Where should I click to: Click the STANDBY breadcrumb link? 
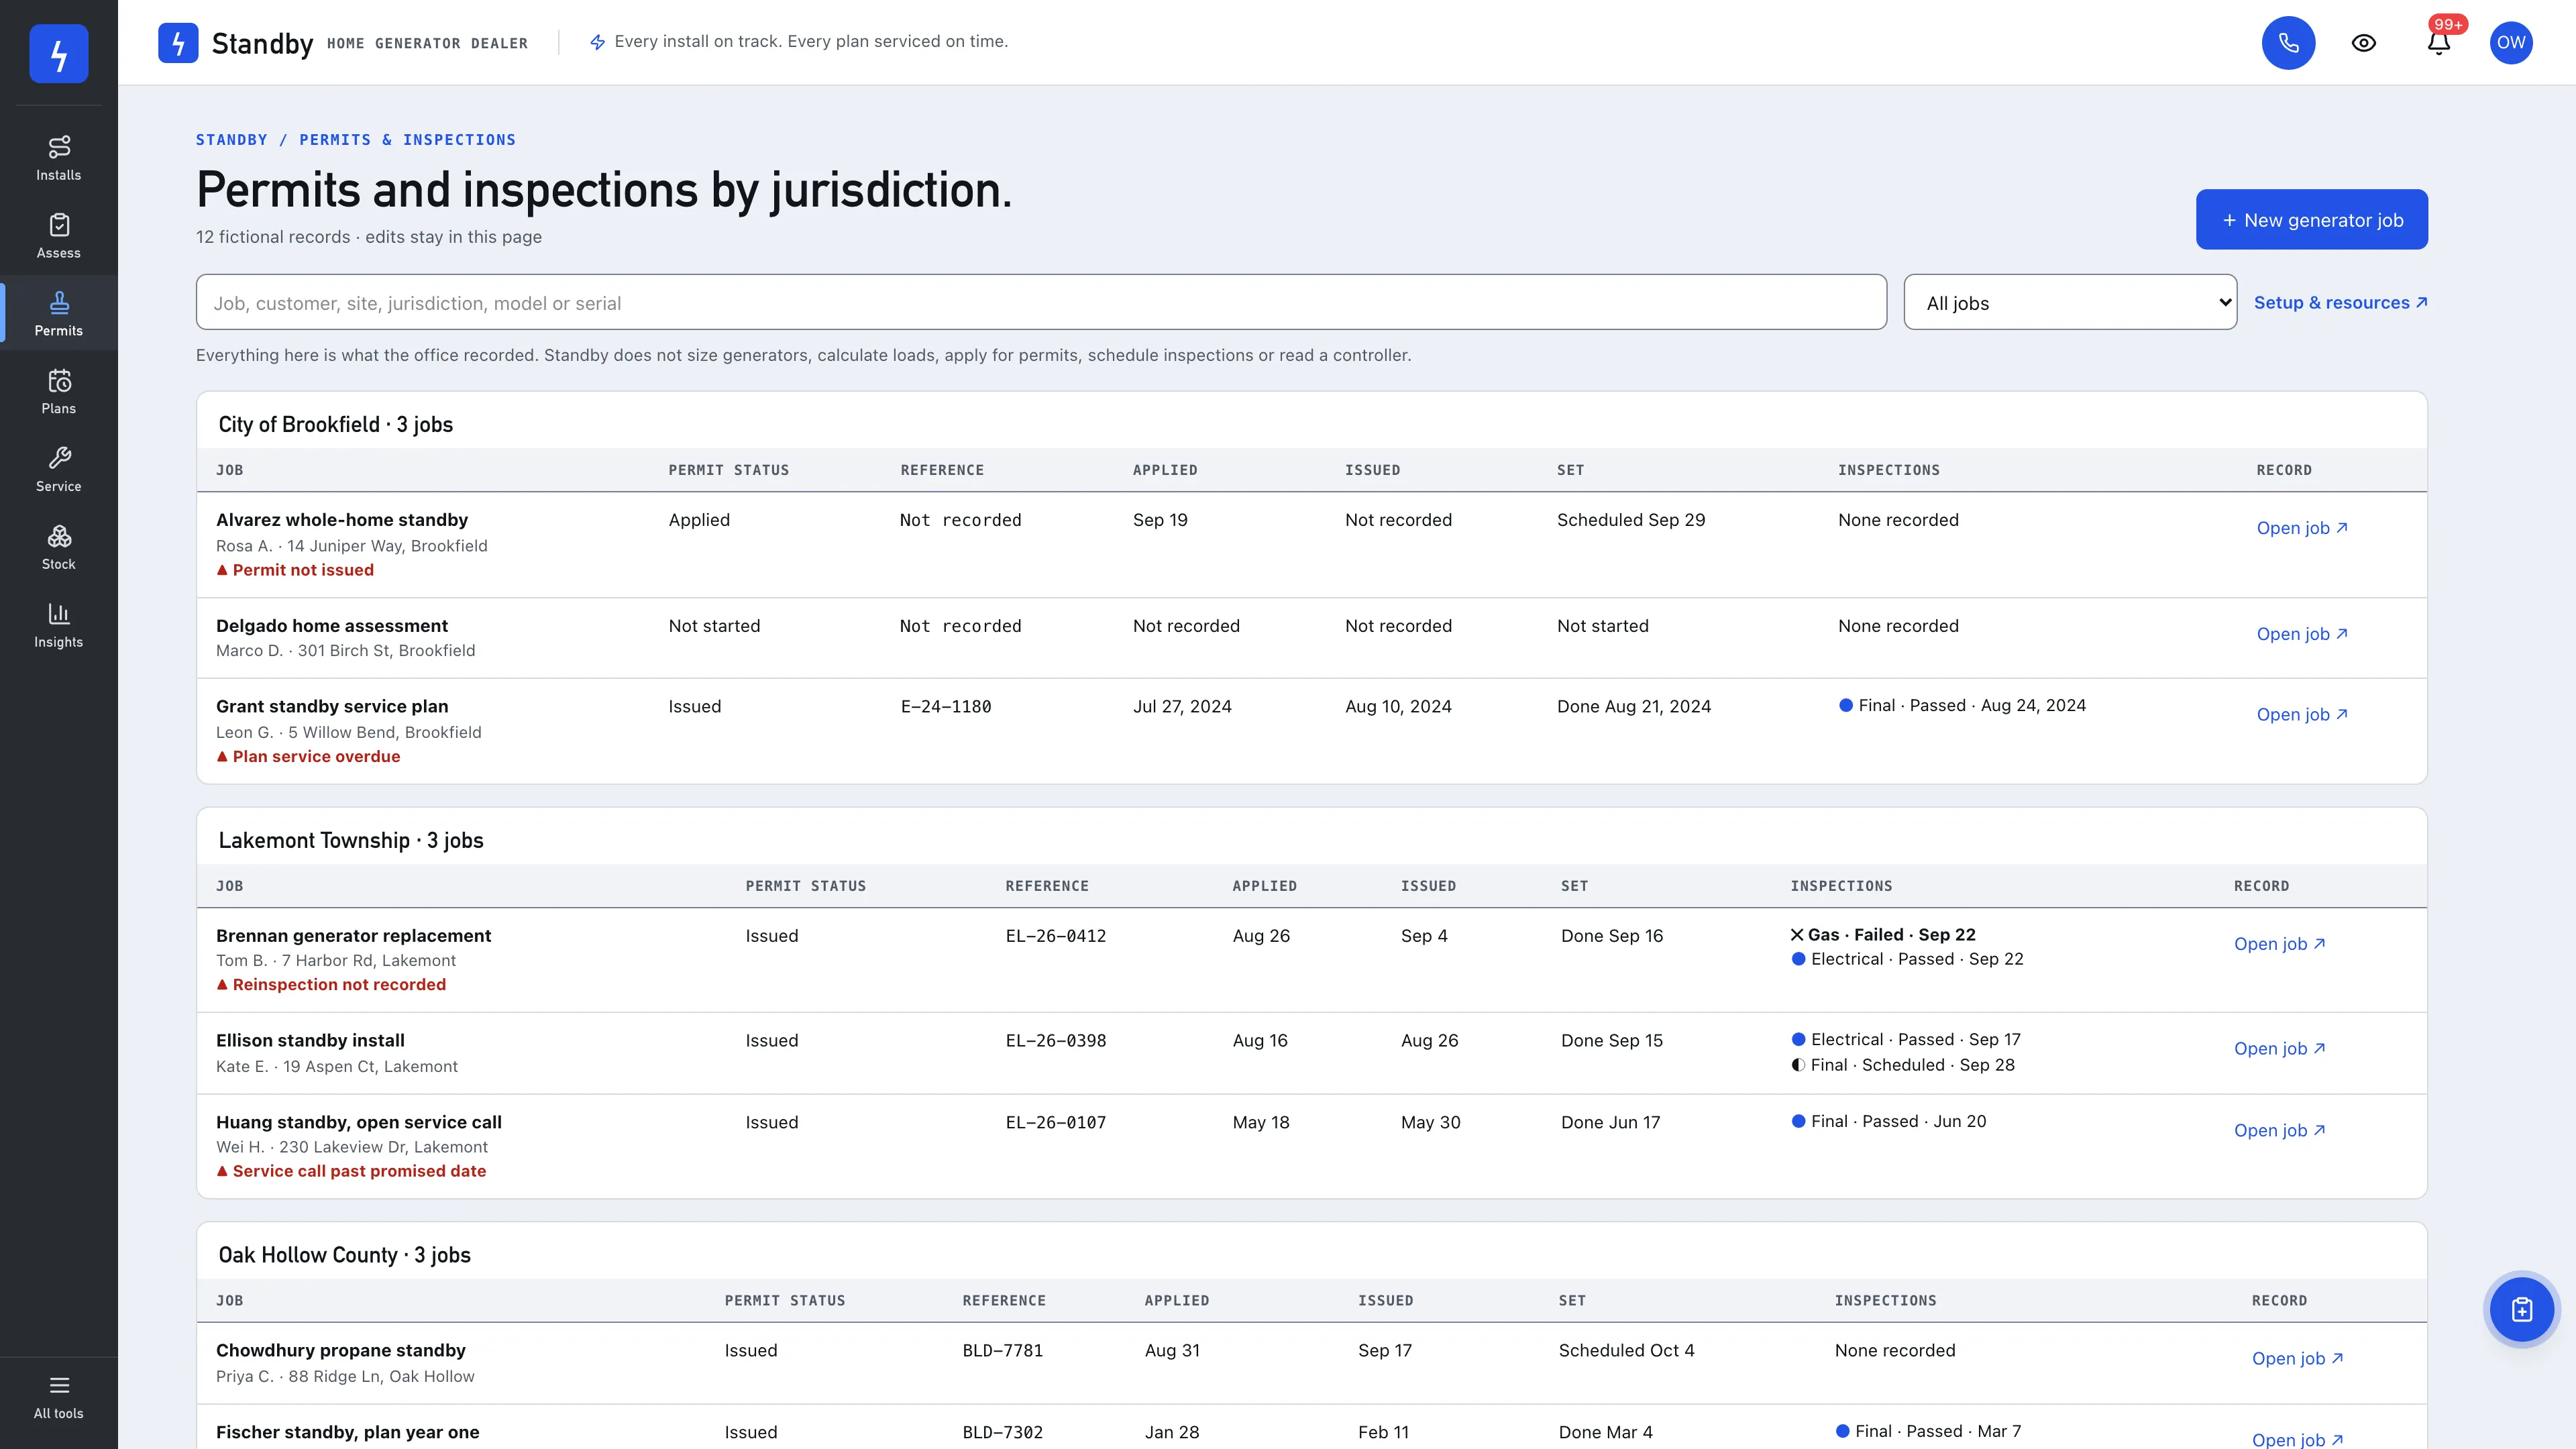pos(231,140)
